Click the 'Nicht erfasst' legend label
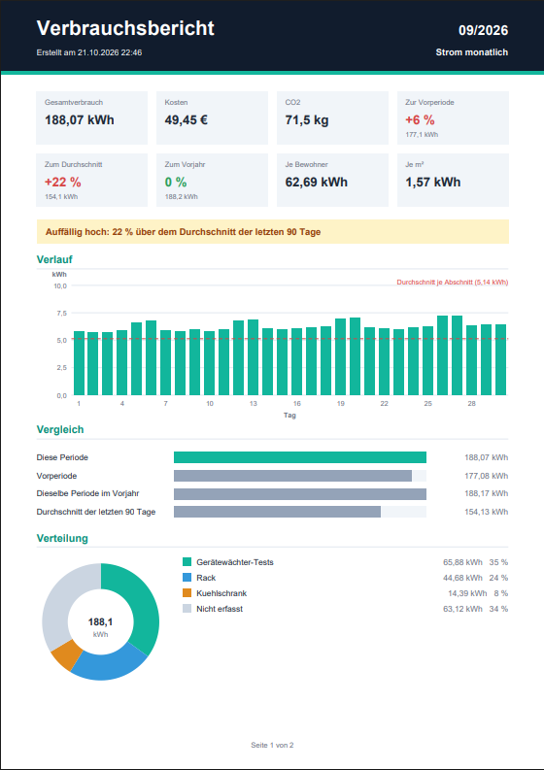 click(220, 609)
